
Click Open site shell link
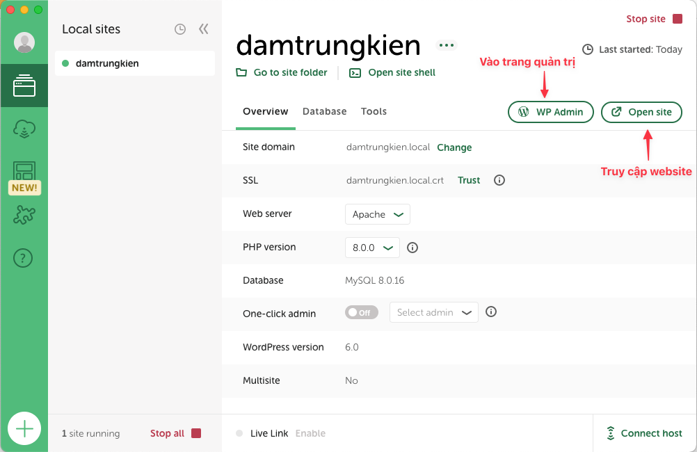401,72
